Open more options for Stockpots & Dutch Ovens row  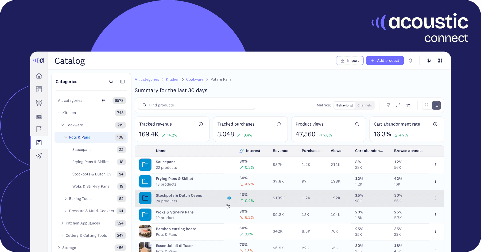pyautogui.click(x=435, y=198)
